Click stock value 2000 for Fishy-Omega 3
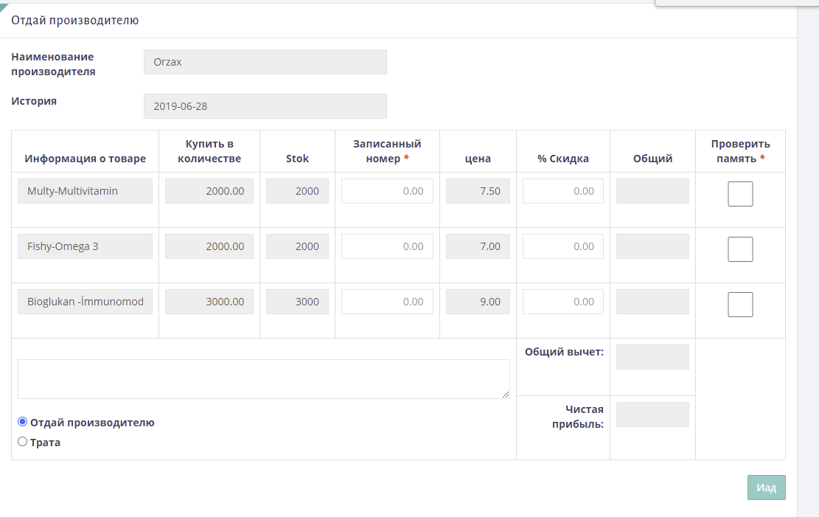The height and width of the screenshot is (517, 819). [297, 246]
